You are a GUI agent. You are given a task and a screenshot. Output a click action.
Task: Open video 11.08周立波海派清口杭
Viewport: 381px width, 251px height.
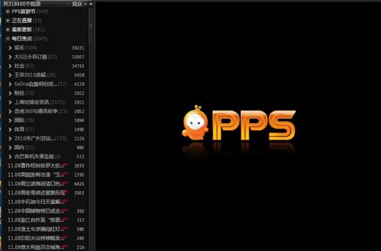(x=36, y=184)
